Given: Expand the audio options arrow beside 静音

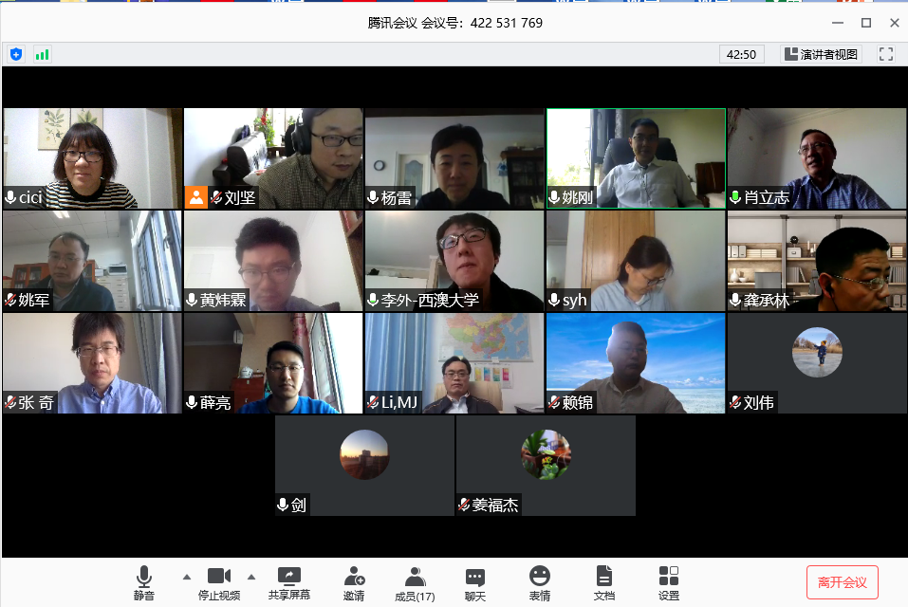Looking at the screenshot, I should pos(186,576).
